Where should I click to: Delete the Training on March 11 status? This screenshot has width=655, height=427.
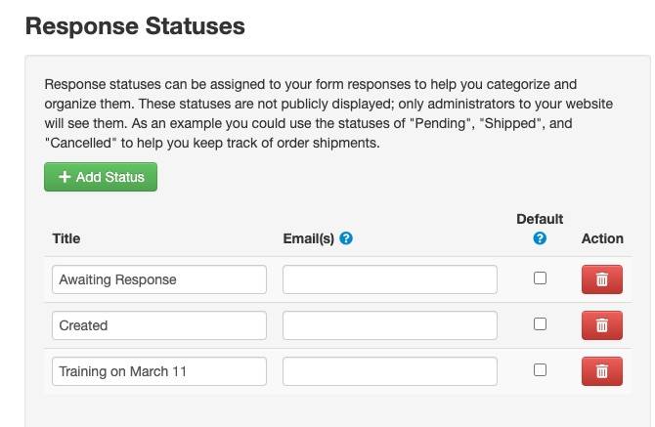coord(601,371)
